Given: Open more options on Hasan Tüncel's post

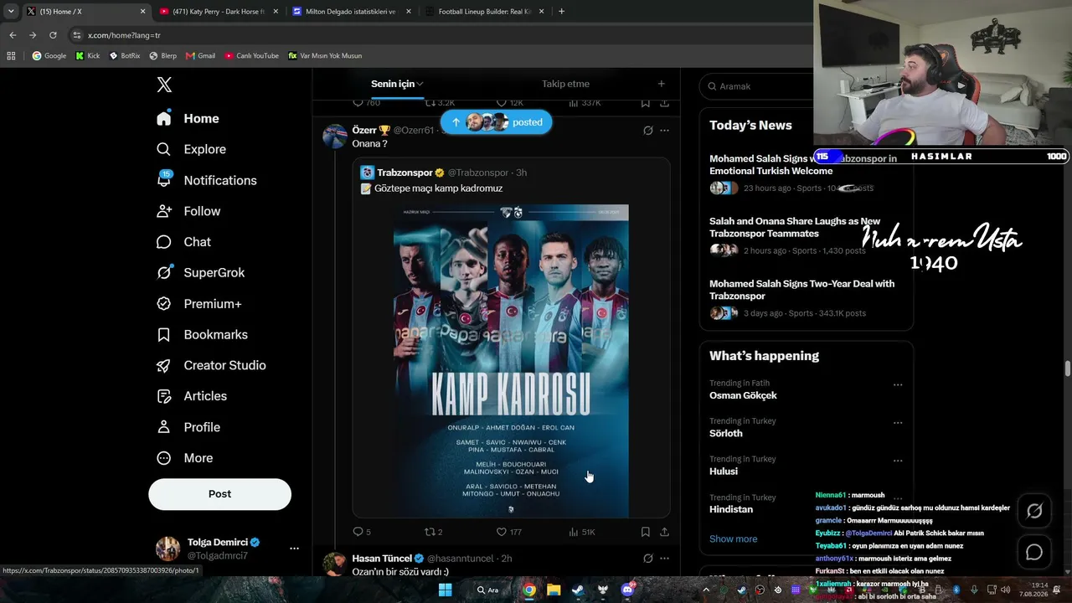Looking at the screenshot, I should [664, 559].
